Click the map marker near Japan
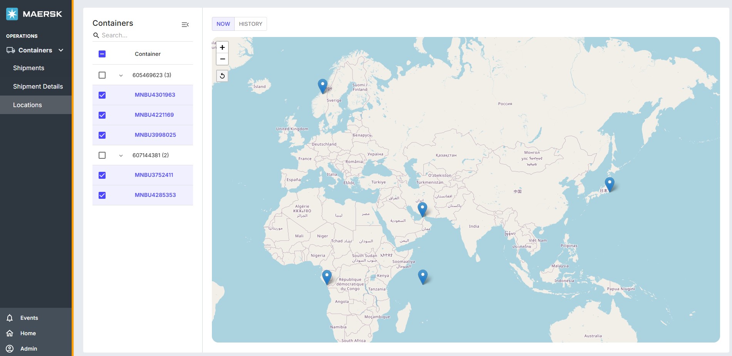732x356 pixels. [x=609, y=184]
